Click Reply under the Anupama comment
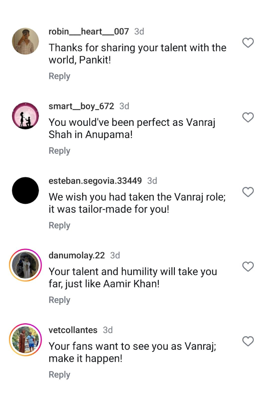This screenshot has width=269, height=403. click(59, 151)
